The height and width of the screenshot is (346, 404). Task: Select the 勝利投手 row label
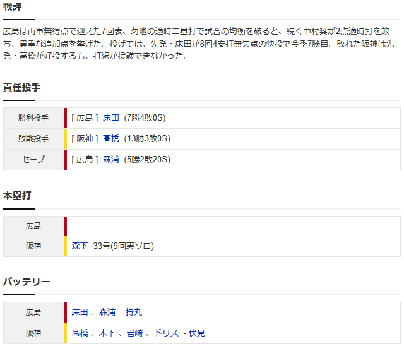tap(33, 118)
